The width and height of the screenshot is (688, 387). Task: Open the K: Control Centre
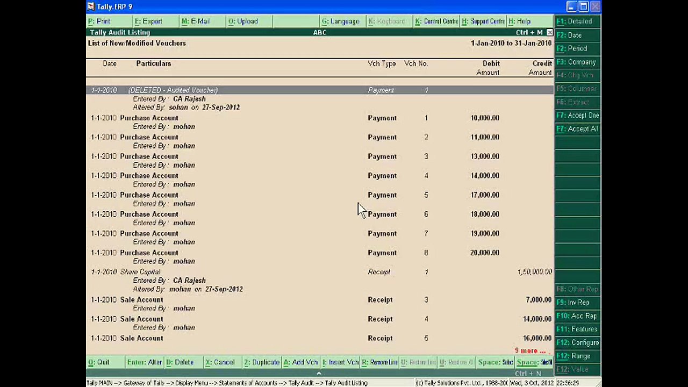pyautogui.click(x=436, y=21)
